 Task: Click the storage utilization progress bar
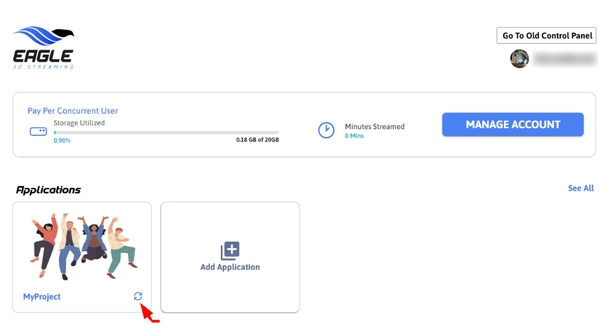(x=166, y=132)
